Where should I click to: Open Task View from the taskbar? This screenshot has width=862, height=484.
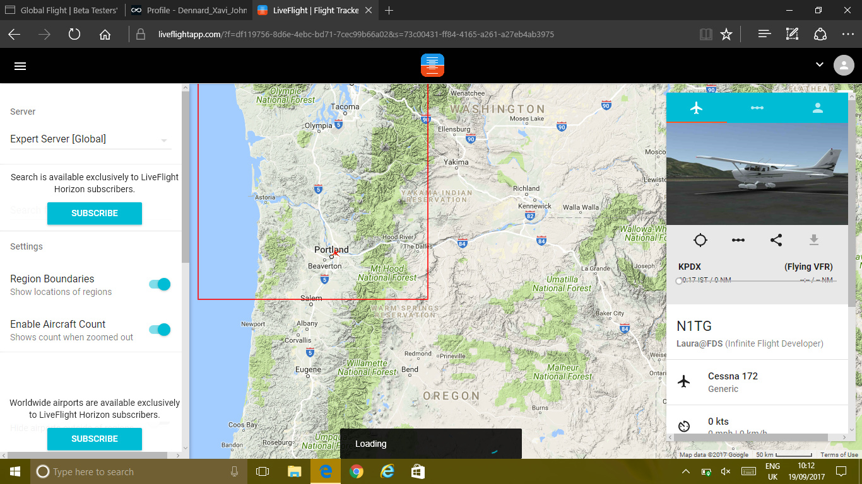tap(263, 471)
